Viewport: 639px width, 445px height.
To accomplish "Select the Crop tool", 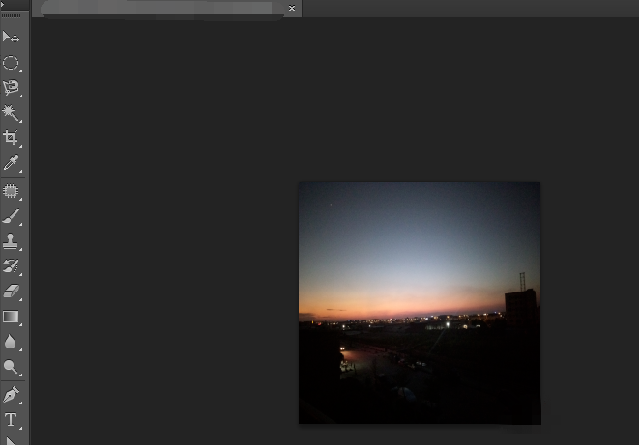I will (x=11, y=137).
